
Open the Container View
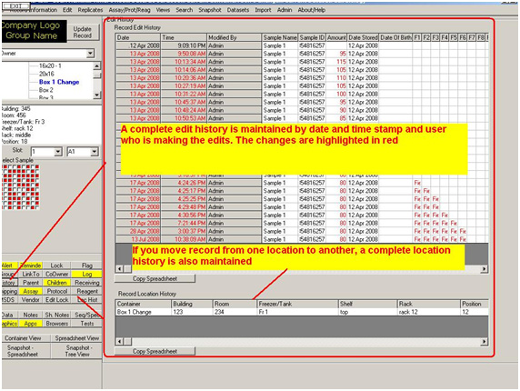23,338
